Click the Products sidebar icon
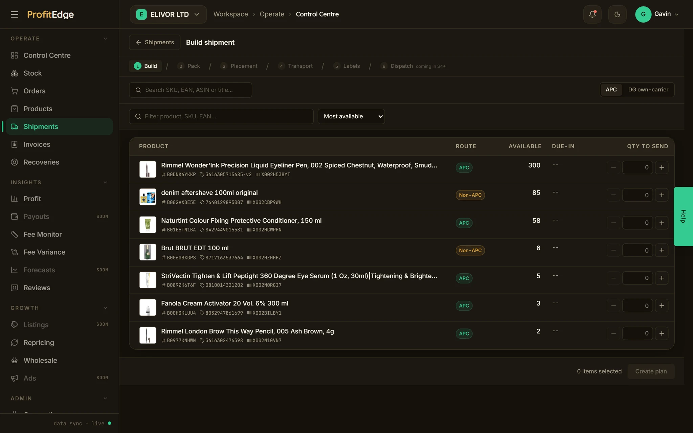Viewport: 693px width, 433px height. coord(14,109)
